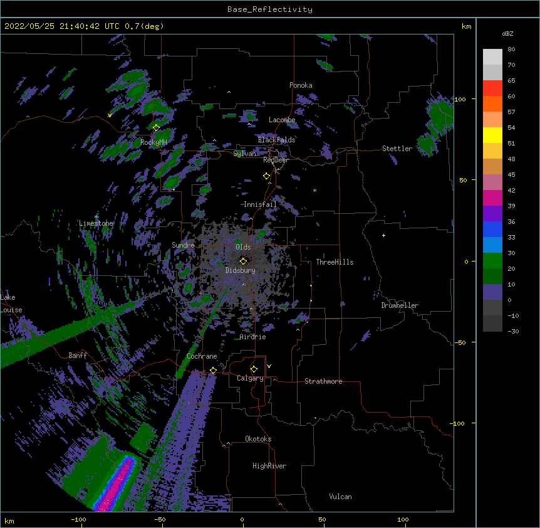The width and height of the screenshot is (540, 528).
Task: Click the white asterisk marker above Limestone
Action: tap(96, 217)
